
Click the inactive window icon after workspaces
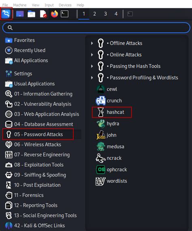130,14
